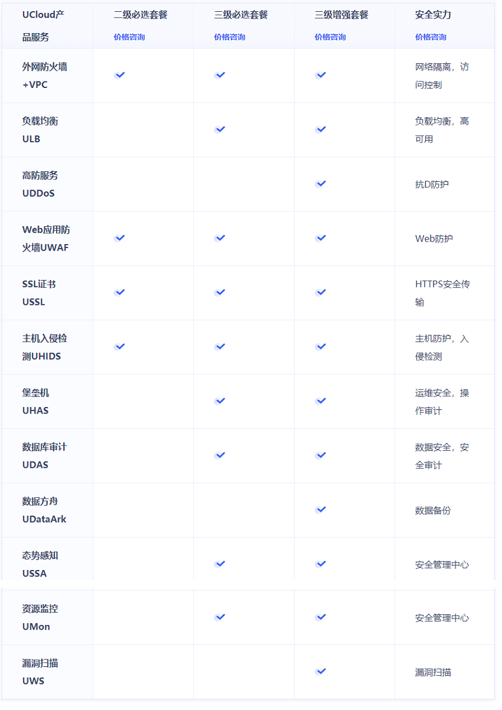Open 价格咨询 link under 安全实力
This screenshot has height=710, width=502.
pyautogui.click(x=431, y=37)
